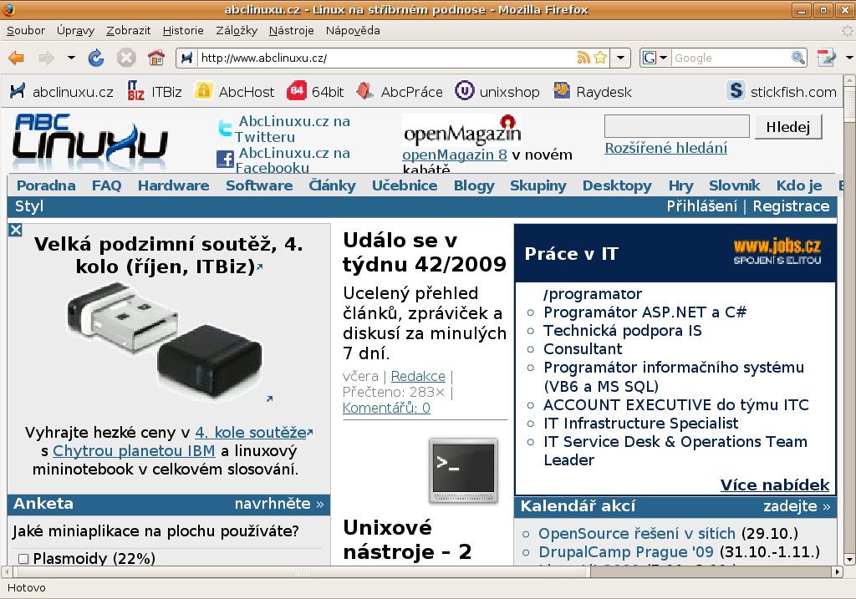Open the stickfish.com bookmark

(x=782, y=92)
